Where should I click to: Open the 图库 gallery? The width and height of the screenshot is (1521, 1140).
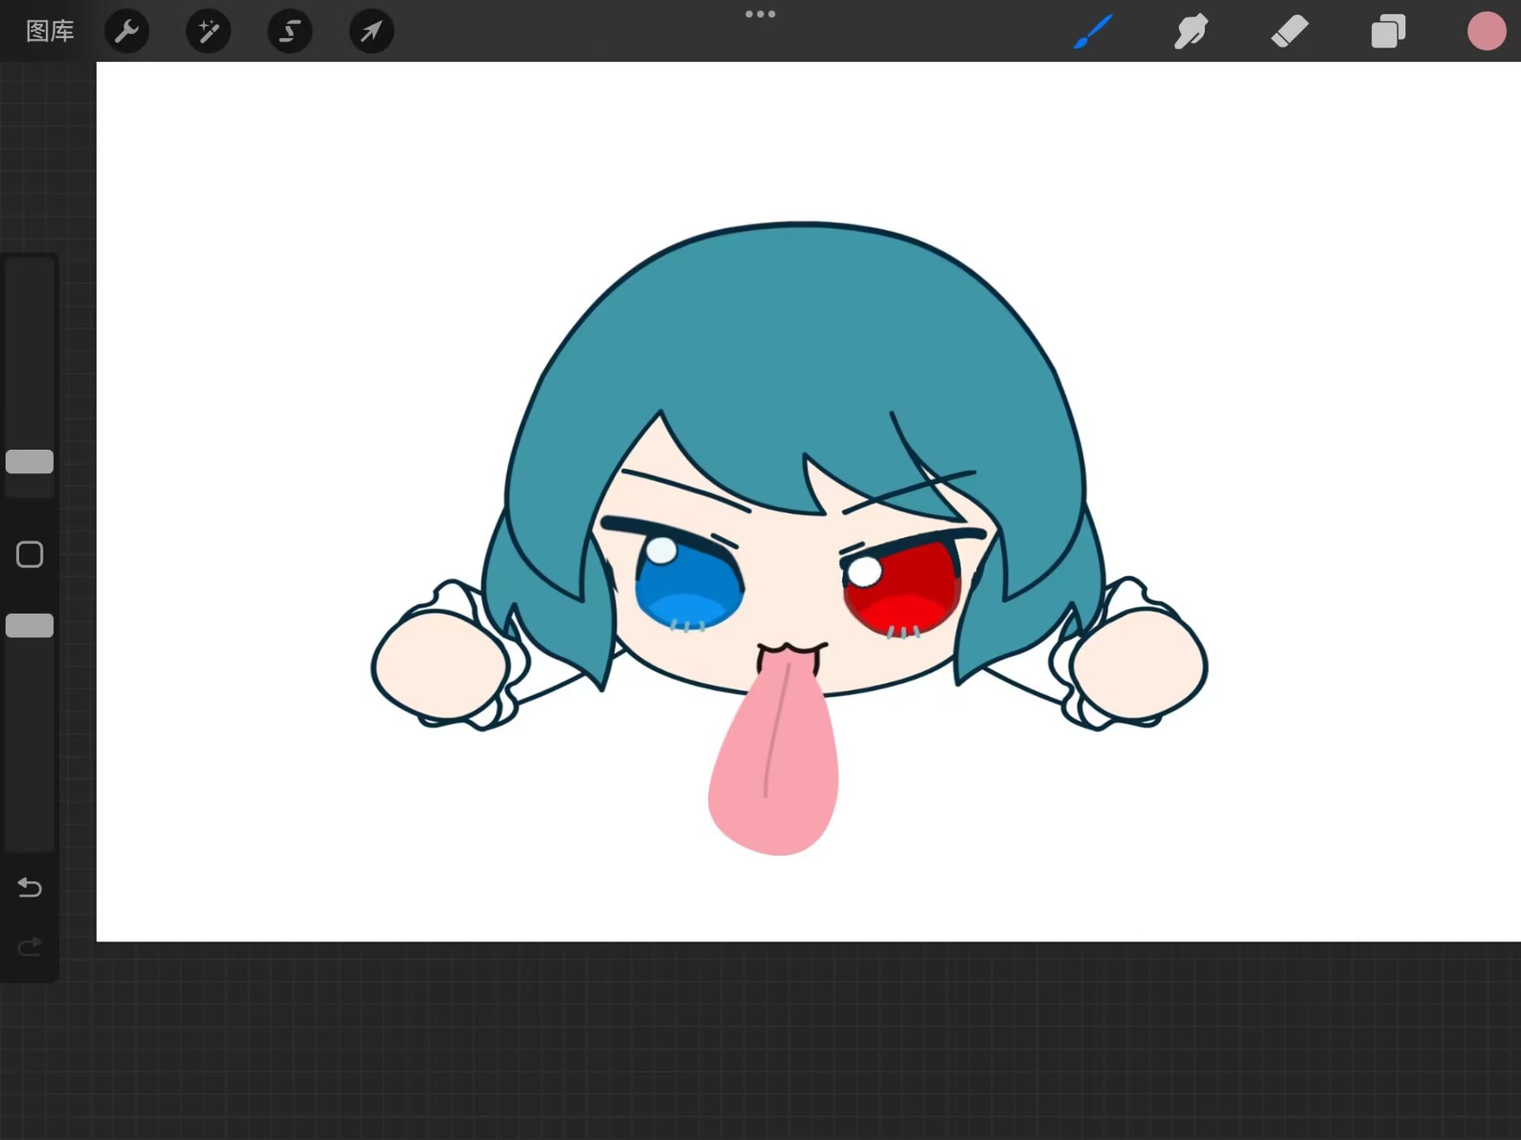pyautogui.click(x=50, y=31)
